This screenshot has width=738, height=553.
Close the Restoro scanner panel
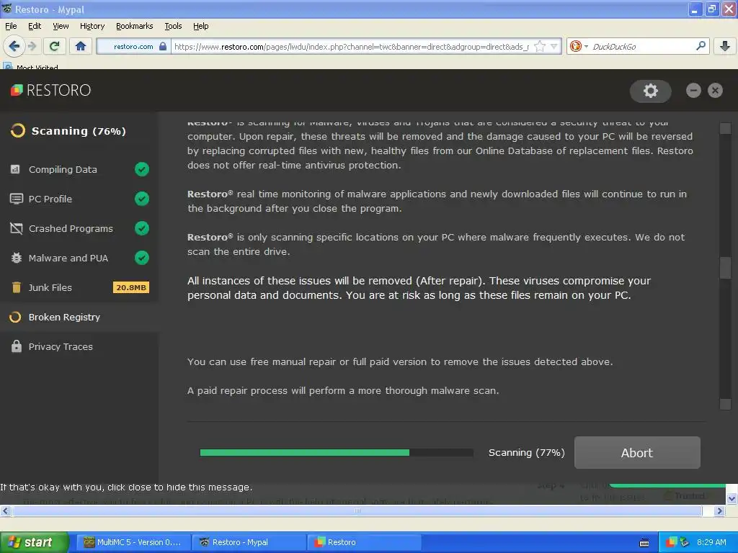coord(715,90)
